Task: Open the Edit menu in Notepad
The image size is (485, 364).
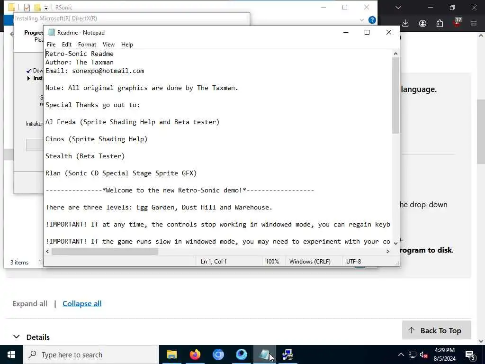Action: pos(66,45)
